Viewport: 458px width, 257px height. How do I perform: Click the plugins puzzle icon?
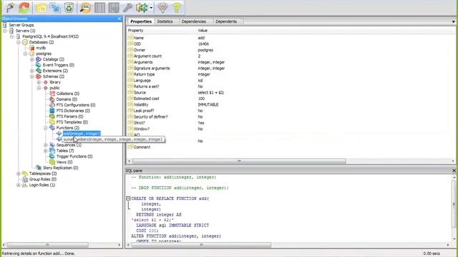[x=142, y=8]
